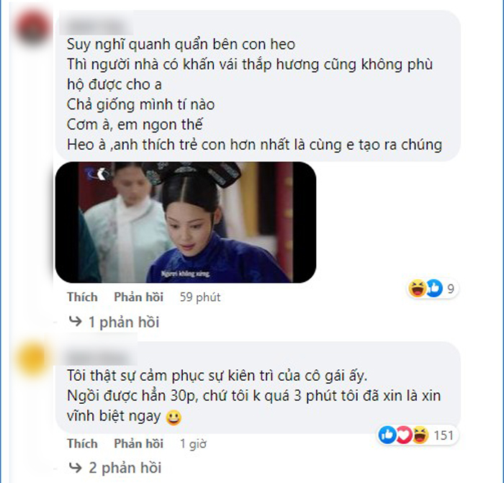Screen dimensions: 504x483
Task: Click the heart reaction on second comment
Action: coord(404,435)
